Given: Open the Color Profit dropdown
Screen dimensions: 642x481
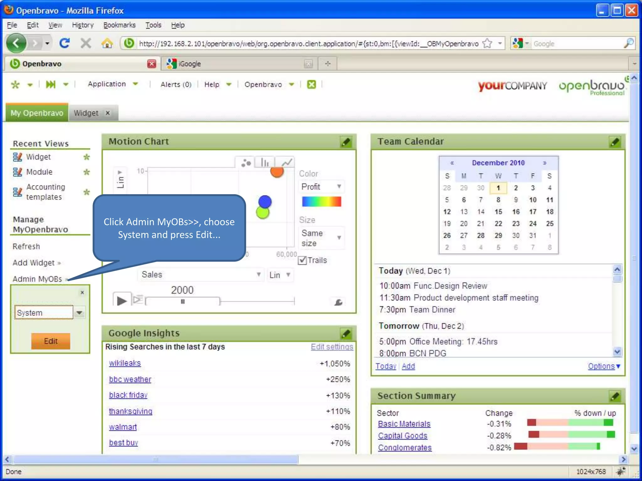Looking at the screenshot, I should coord(321,187).
